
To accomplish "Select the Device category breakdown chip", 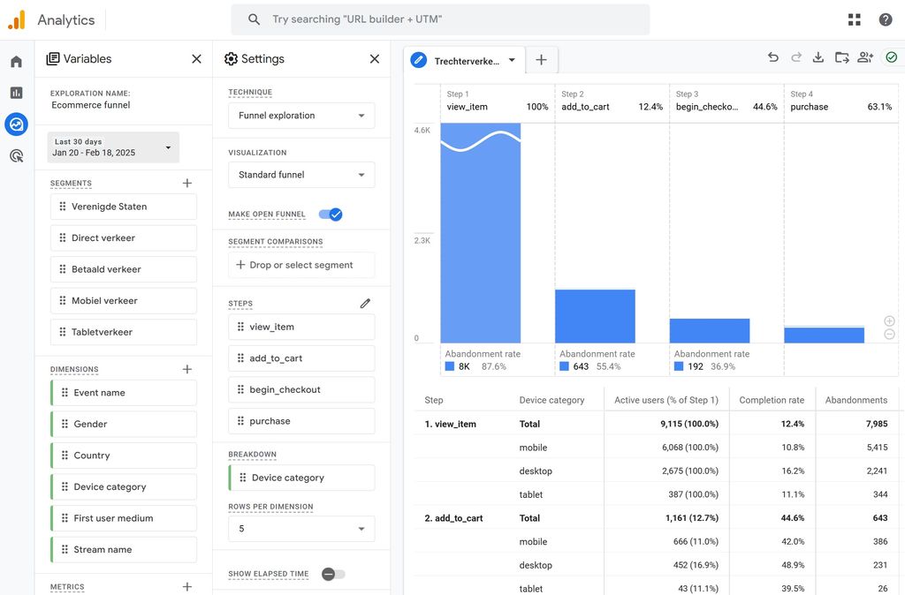I will coord(301,478).
